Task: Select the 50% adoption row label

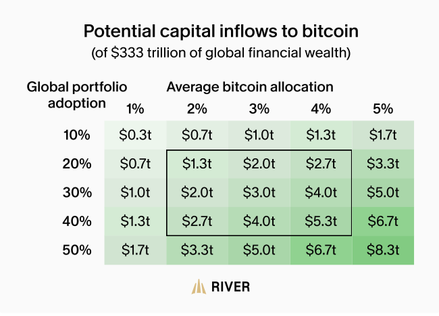Action: click(x=77, y=250)
